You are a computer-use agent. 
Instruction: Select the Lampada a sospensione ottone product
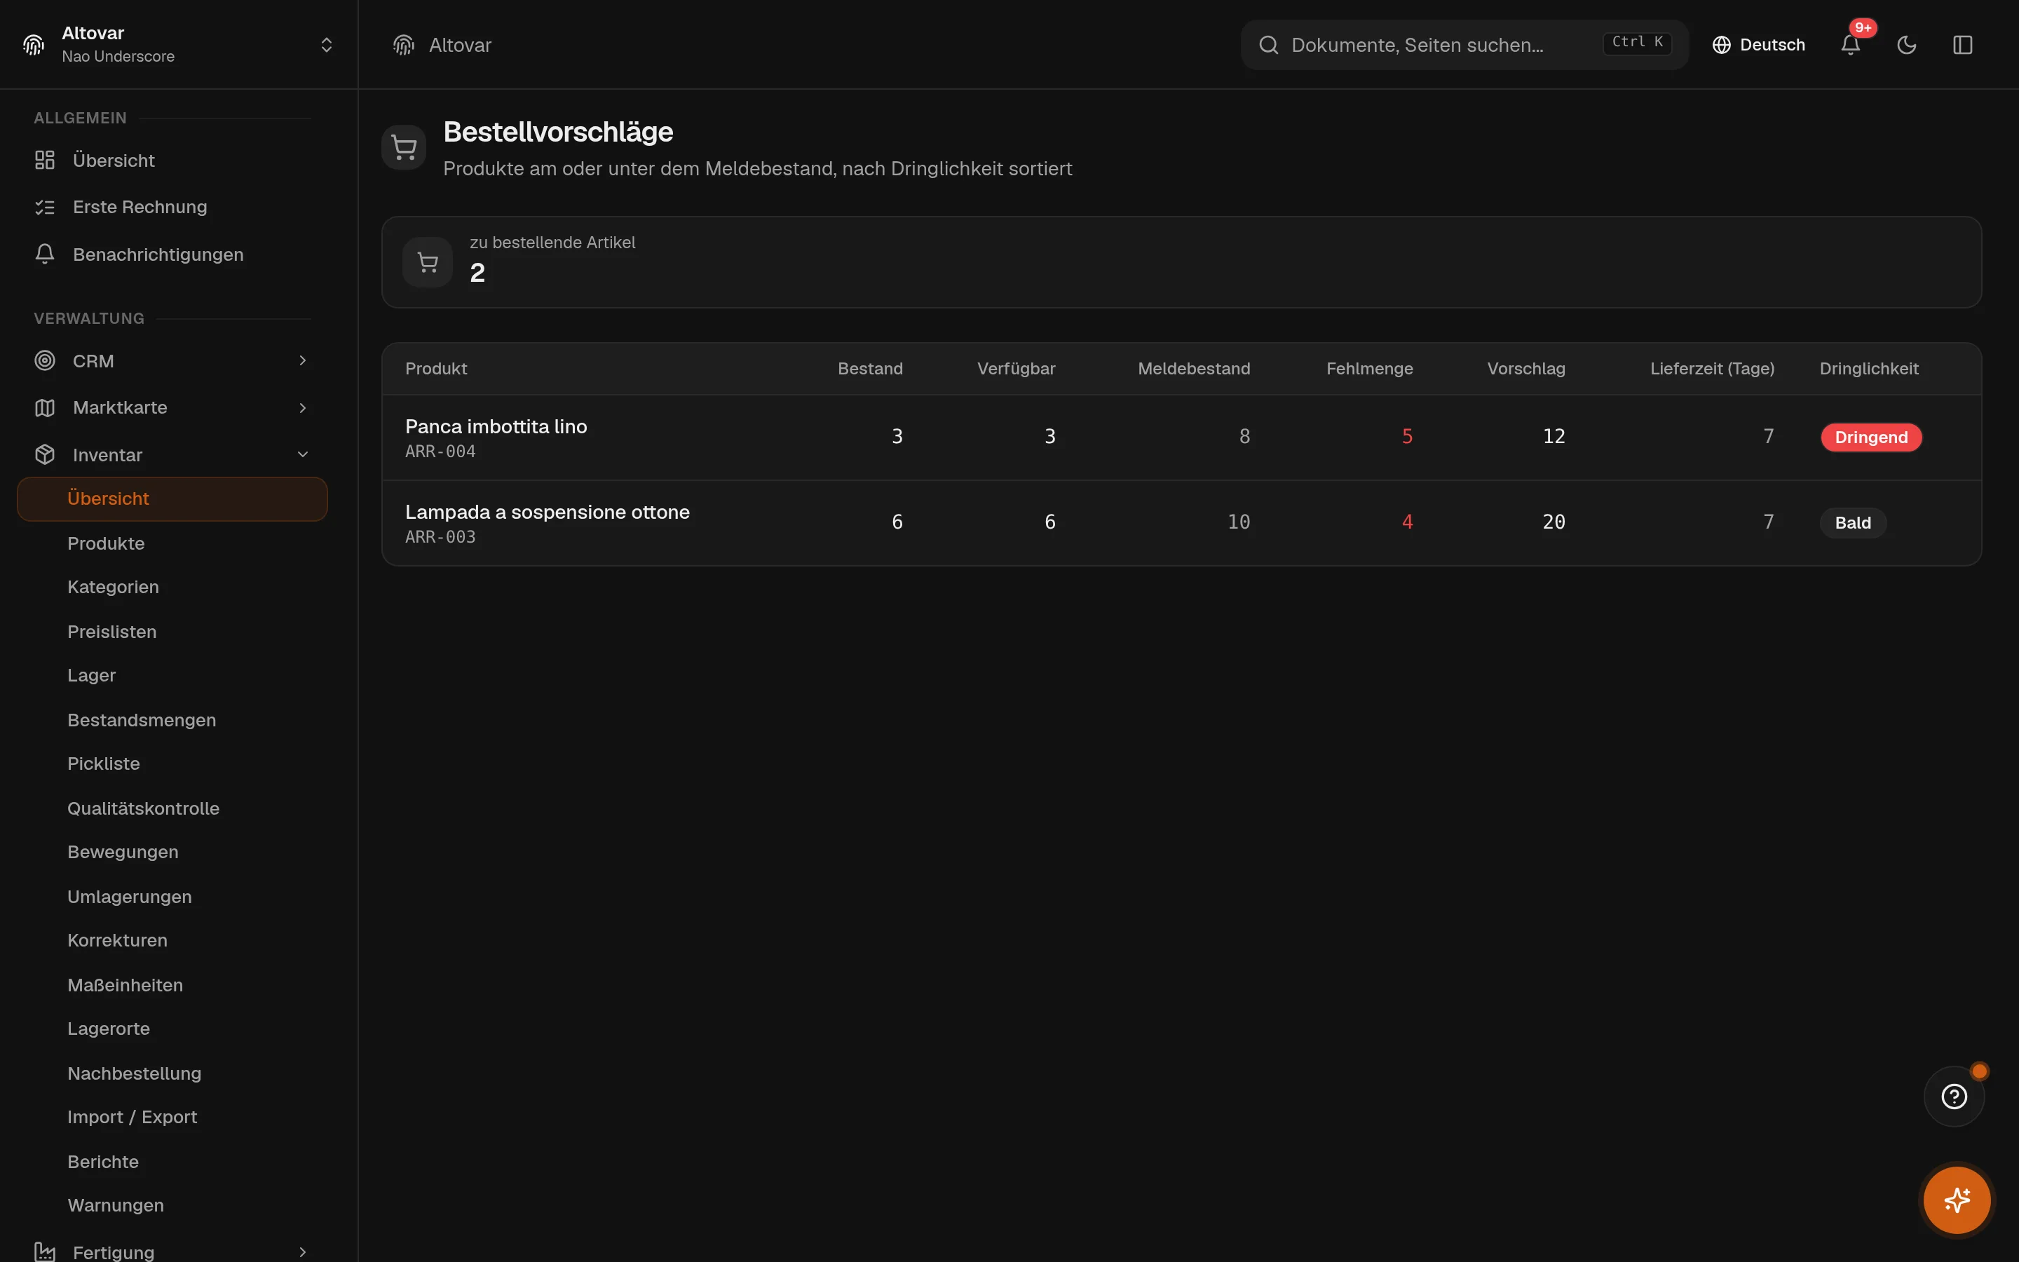548,513
